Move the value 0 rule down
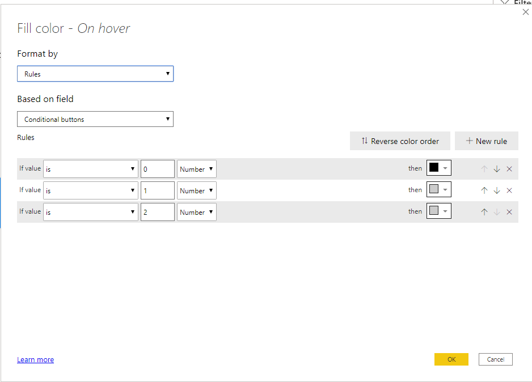 pyautogui.click(x=497, y=169)
